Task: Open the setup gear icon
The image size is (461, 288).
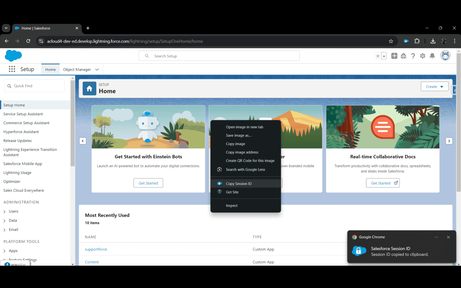Action: click(x=422, y=56)
